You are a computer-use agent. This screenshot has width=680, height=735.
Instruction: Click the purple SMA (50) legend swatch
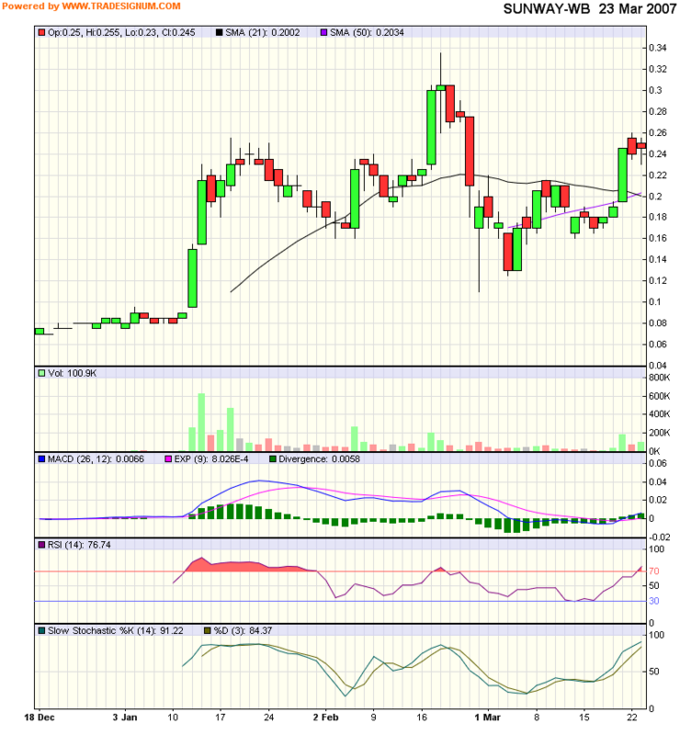323,32
